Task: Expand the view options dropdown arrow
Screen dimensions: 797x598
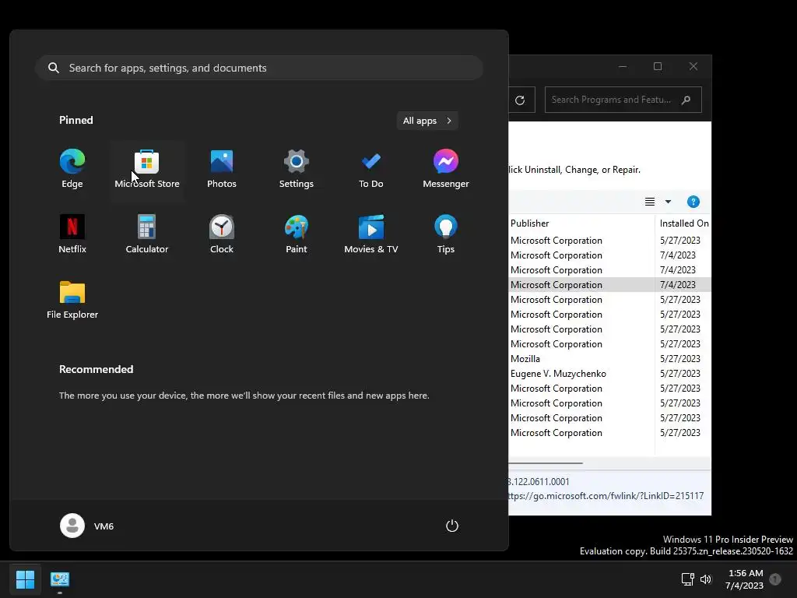Action: click(668, 202)
